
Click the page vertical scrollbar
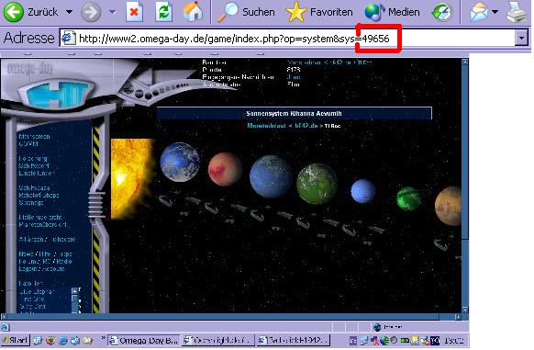pyautogui.click(x=465, y=186)
